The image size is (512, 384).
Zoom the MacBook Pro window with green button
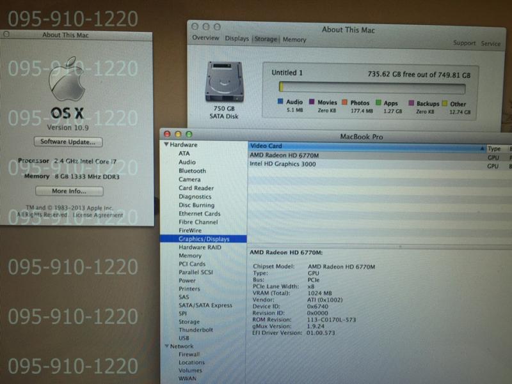(x=189, y=134)
